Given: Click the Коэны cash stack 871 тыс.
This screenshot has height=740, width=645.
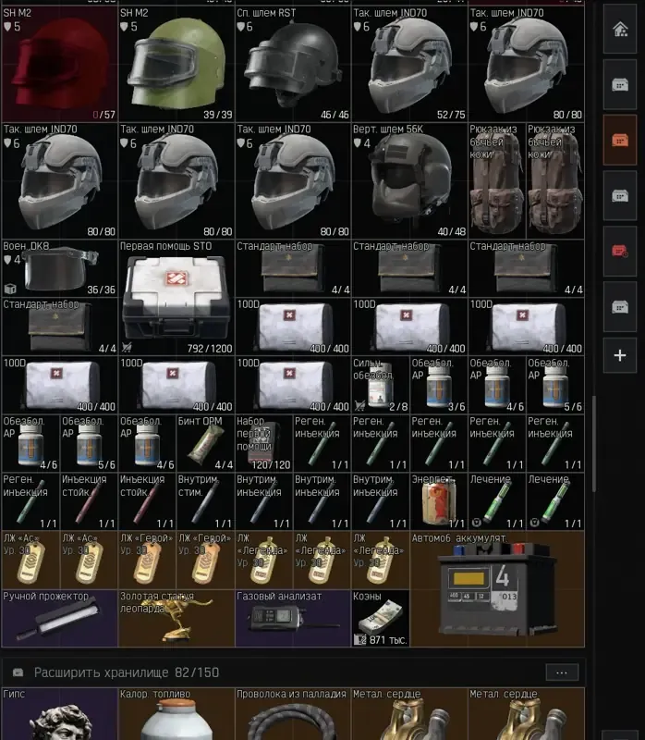Looking at the screenshot, I should 381,618.
